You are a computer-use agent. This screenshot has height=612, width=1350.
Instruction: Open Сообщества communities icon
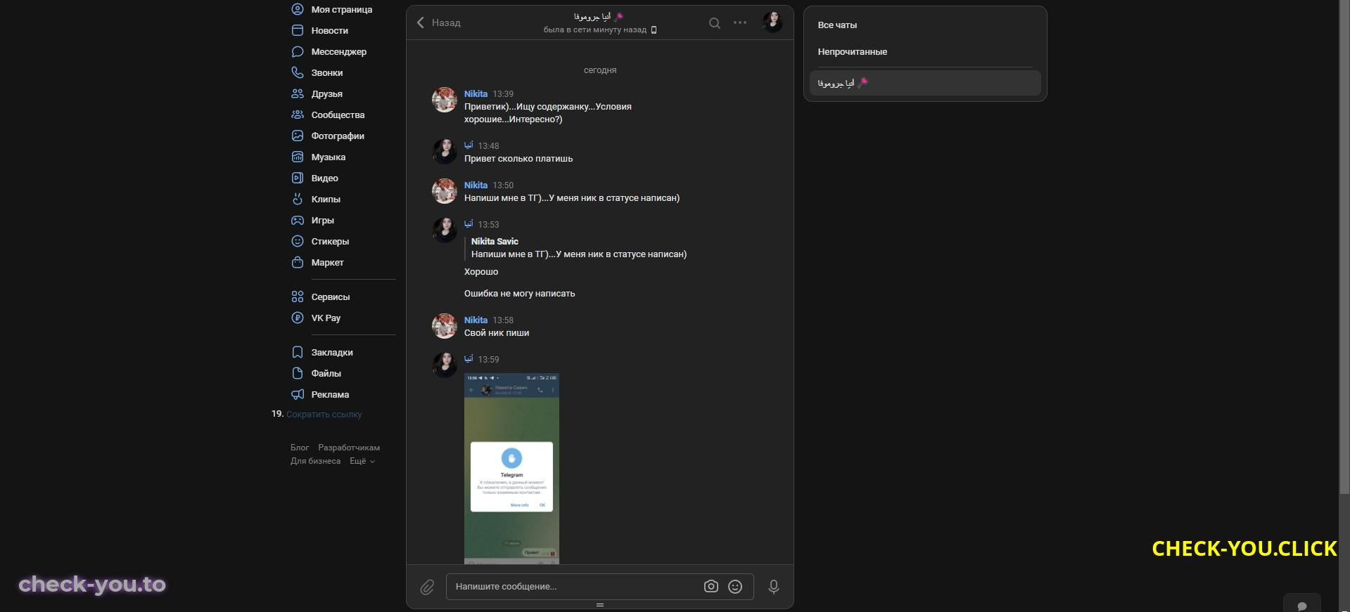pyautogui.click(x=298, y=115)
